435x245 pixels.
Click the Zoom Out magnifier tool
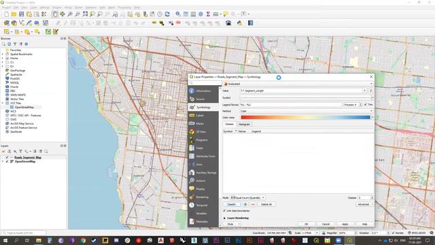77,14
